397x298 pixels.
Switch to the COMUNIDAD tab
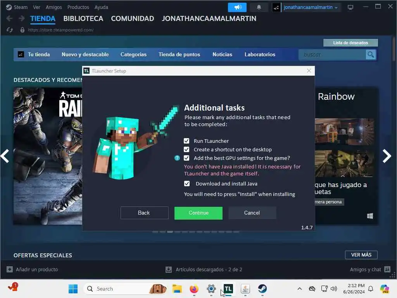point(133,19)
